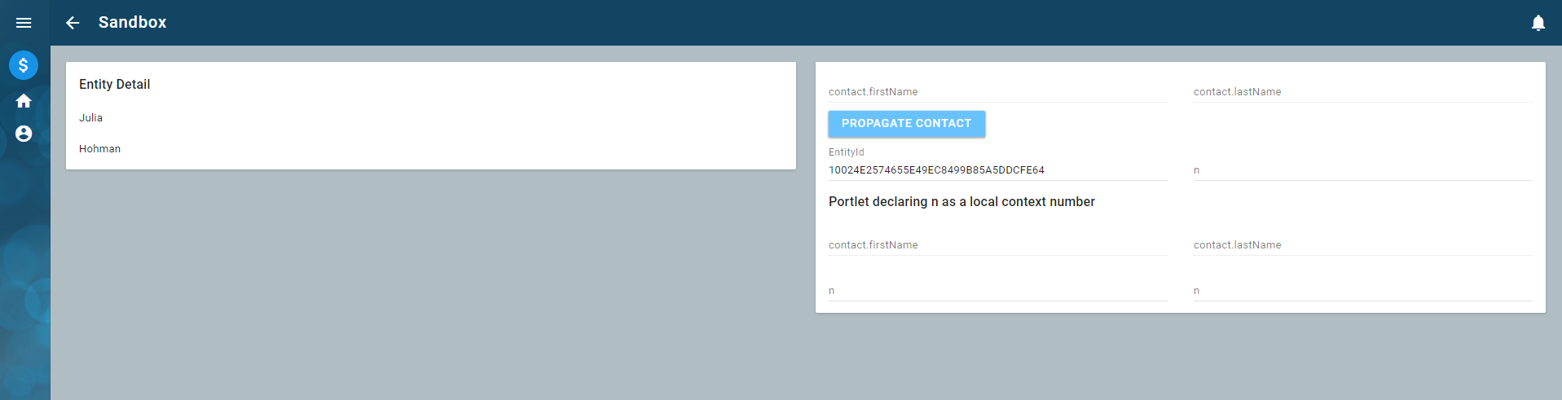Click the lower contact.firstName field
Viewport: 1562px width, 400px height.
pos(997,245)
